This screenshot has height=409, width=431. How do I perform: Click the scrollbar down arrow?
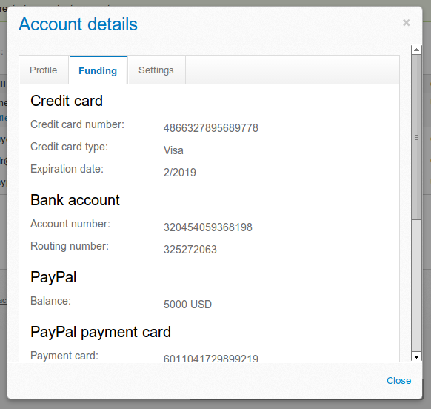[416, 356]
